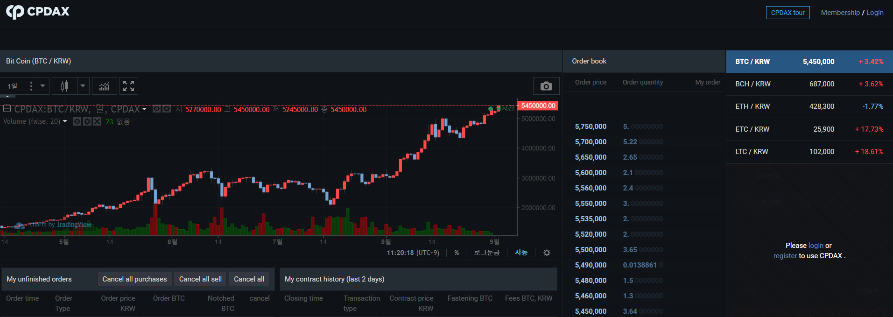The image size is (893, 317).
Task: Select order price 5,490,000 in order book
Action: pos(591,265)
